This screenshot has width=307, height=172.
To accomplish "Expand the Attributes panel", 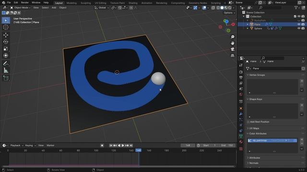I will point(255,158).
